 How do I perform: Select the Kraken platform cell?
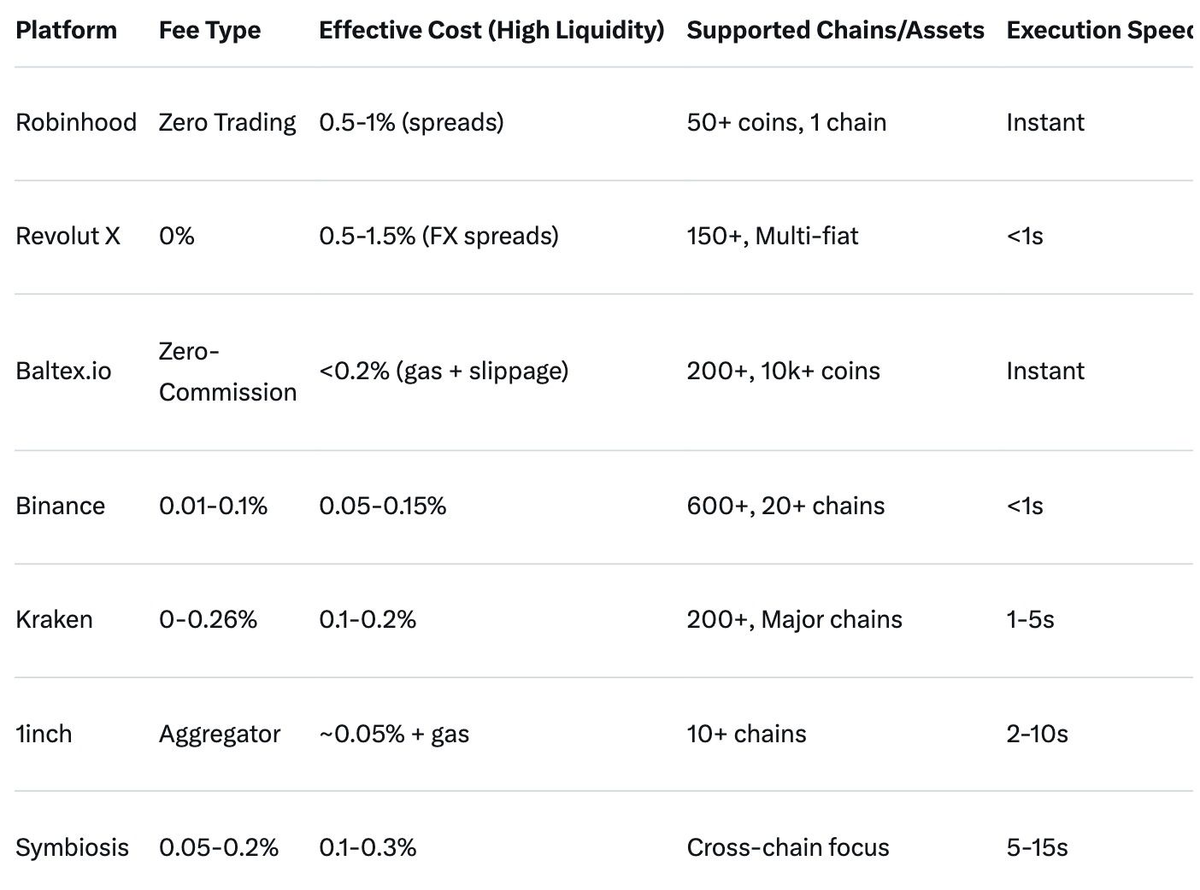pos(54,619)
